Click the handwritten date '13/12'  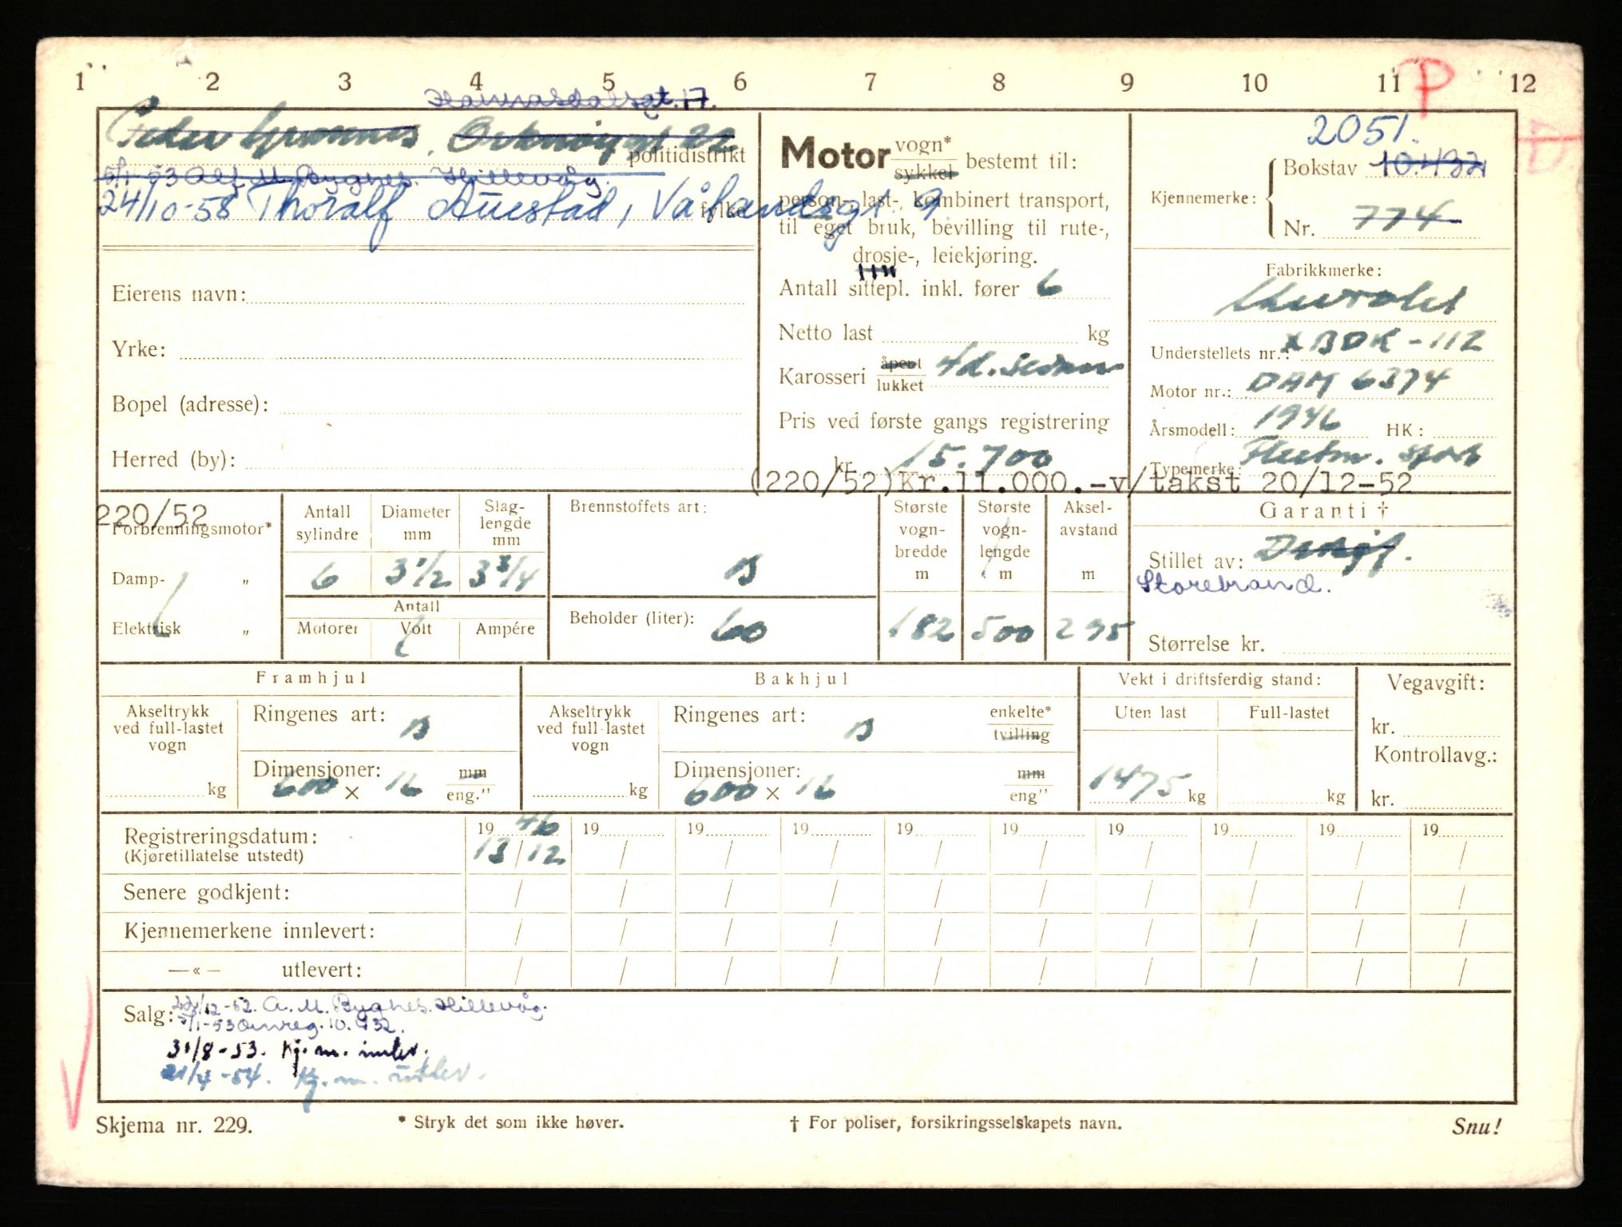[x=519, y=852]
